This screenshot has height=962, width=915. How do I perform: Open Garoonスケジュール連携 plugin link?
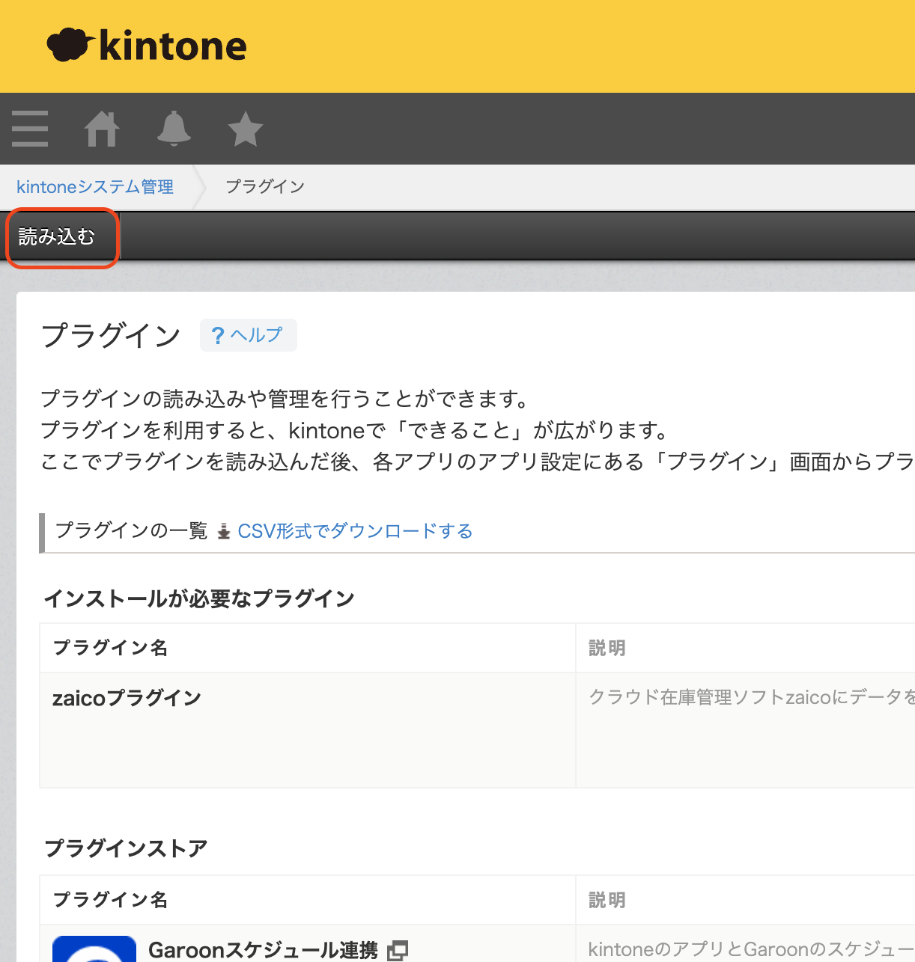click(264, 950)
